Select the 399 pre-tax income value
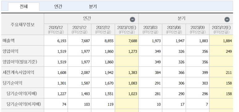 tap(205, 73)
